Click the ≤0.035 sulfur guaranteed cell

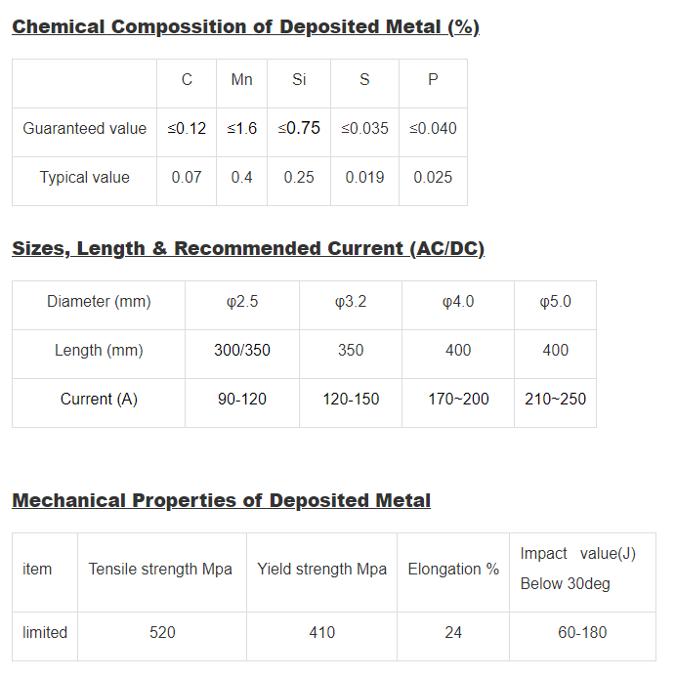click(x=364, y=128)
